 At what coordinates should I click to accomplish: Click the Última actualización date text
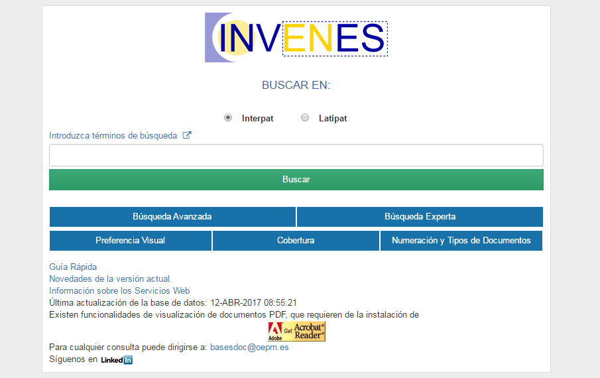(x=173, y=302)
